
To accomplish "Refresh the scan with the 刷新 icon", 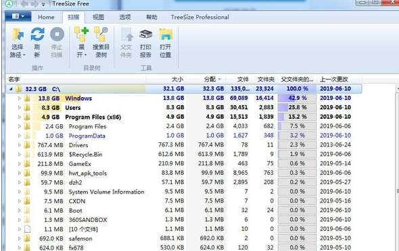I will [x=37, y=34].
